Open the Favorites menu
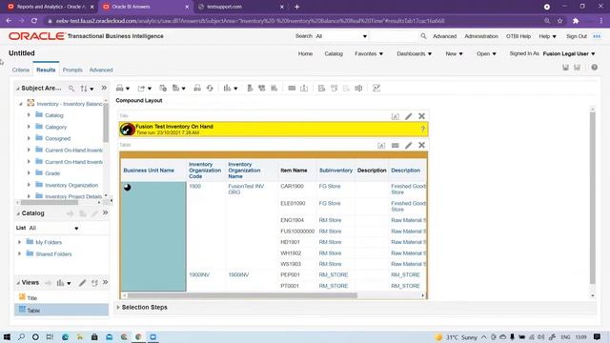 coord(369,53)
